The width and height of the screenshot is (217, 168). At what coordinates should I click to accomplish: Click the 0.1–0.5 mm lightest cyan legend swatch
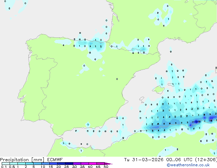coord(6,164)
